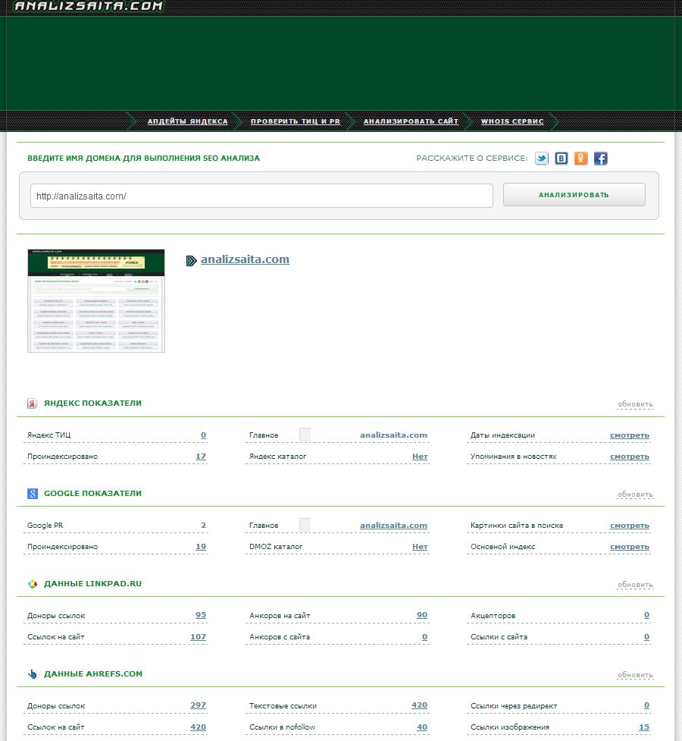This screenshot has width=682, height=741.
Task: Share via the VKontakte icon
Action: tap(561, 159)
